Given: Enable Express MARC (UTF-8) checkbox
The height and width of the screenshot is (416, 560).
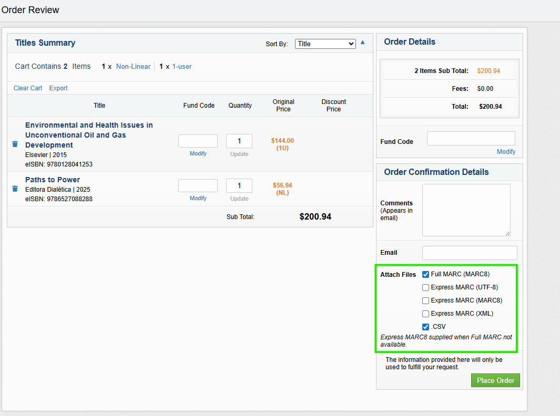Looking at the screenshot, I should pyautogui.click(x=425, y=287).
